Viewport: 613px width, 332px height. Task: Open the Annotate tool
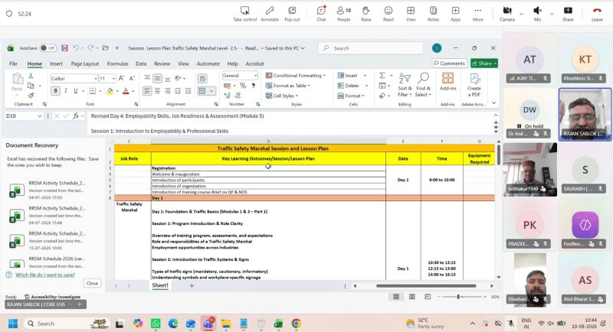point(270,14)
